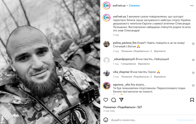Click the Стежити follow link

tap(134, 6)
